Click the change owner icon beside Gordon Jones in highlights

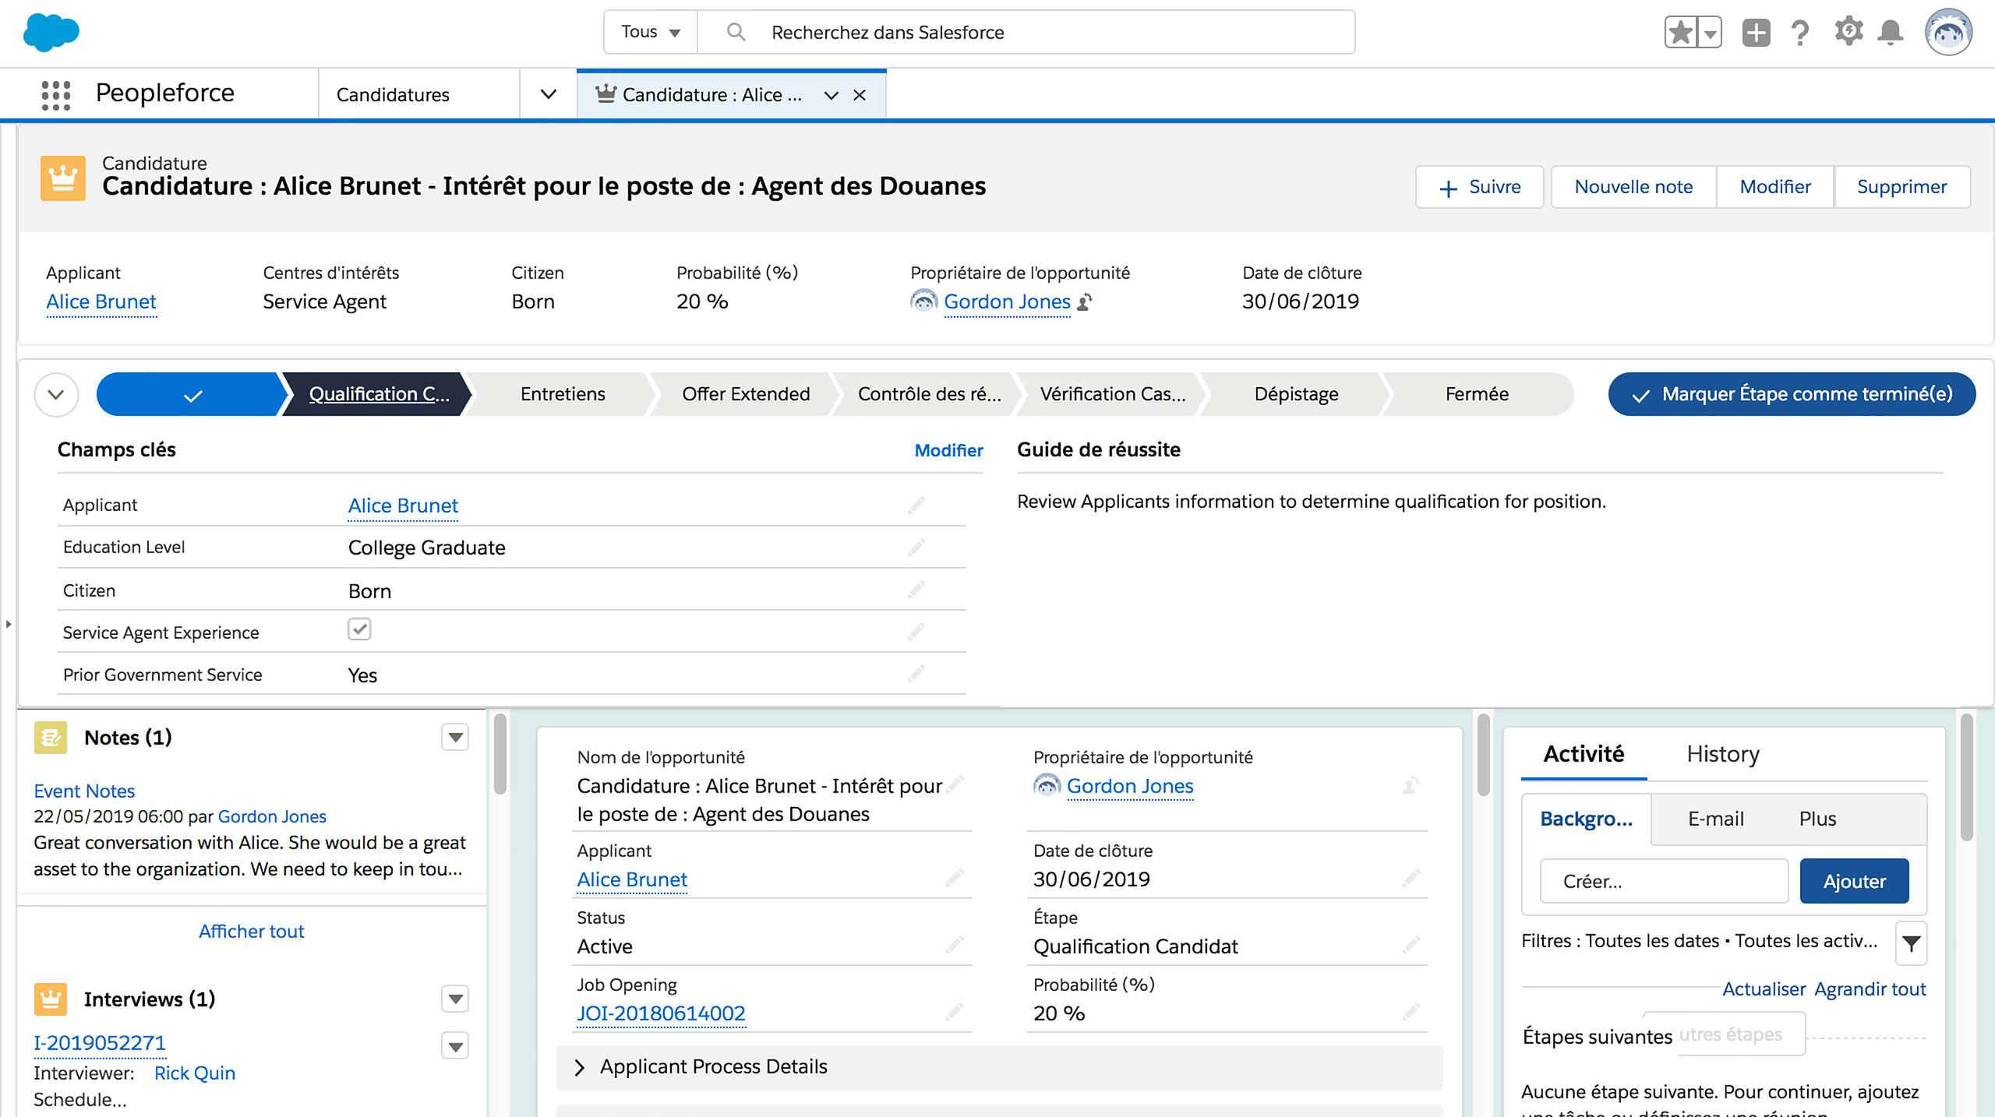[1085, 301]
